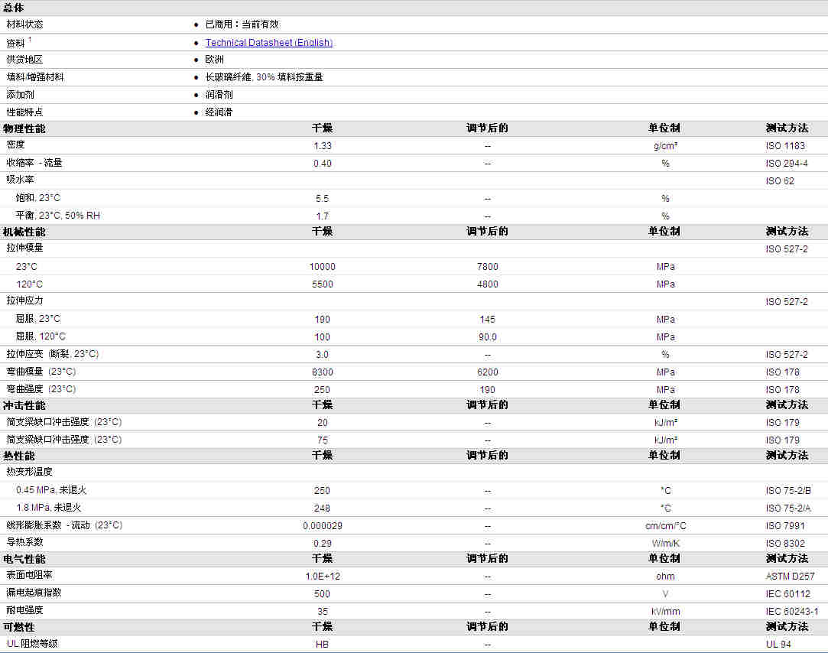Click the 电气性能 section header
This screenshot has height=653, width=828.
[x=24, y=559]
